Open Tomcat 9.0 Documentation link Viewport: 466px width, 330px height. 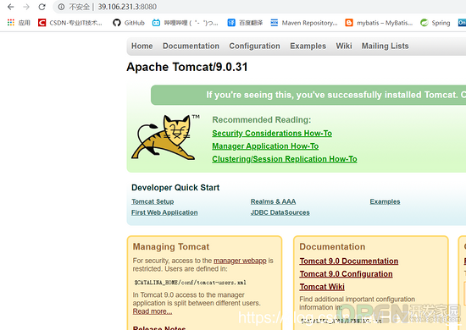348,261
